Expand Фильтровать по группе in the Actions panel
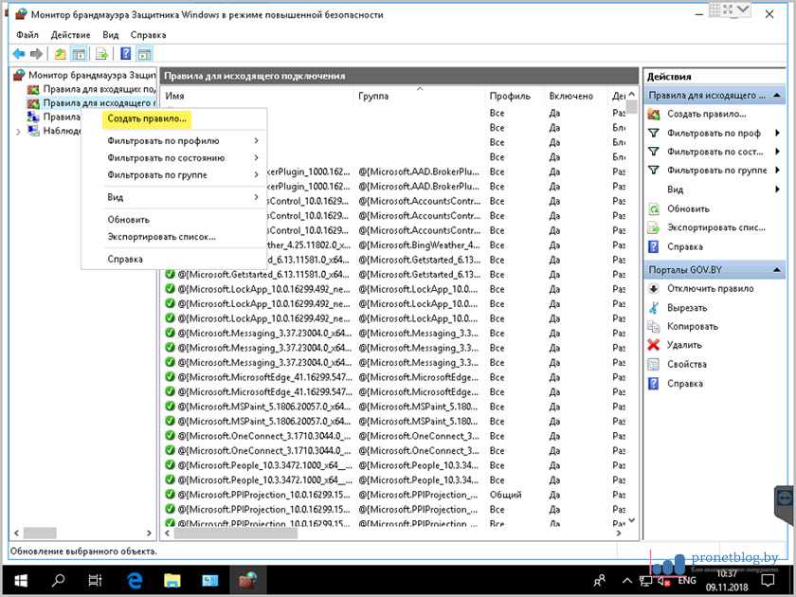796x597 pixels. (x=716, y=171)
